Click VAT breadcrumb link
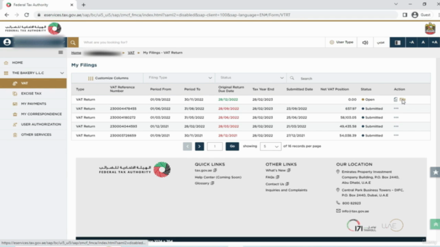The width and height of the screenshot is (440, 247). 131,53
